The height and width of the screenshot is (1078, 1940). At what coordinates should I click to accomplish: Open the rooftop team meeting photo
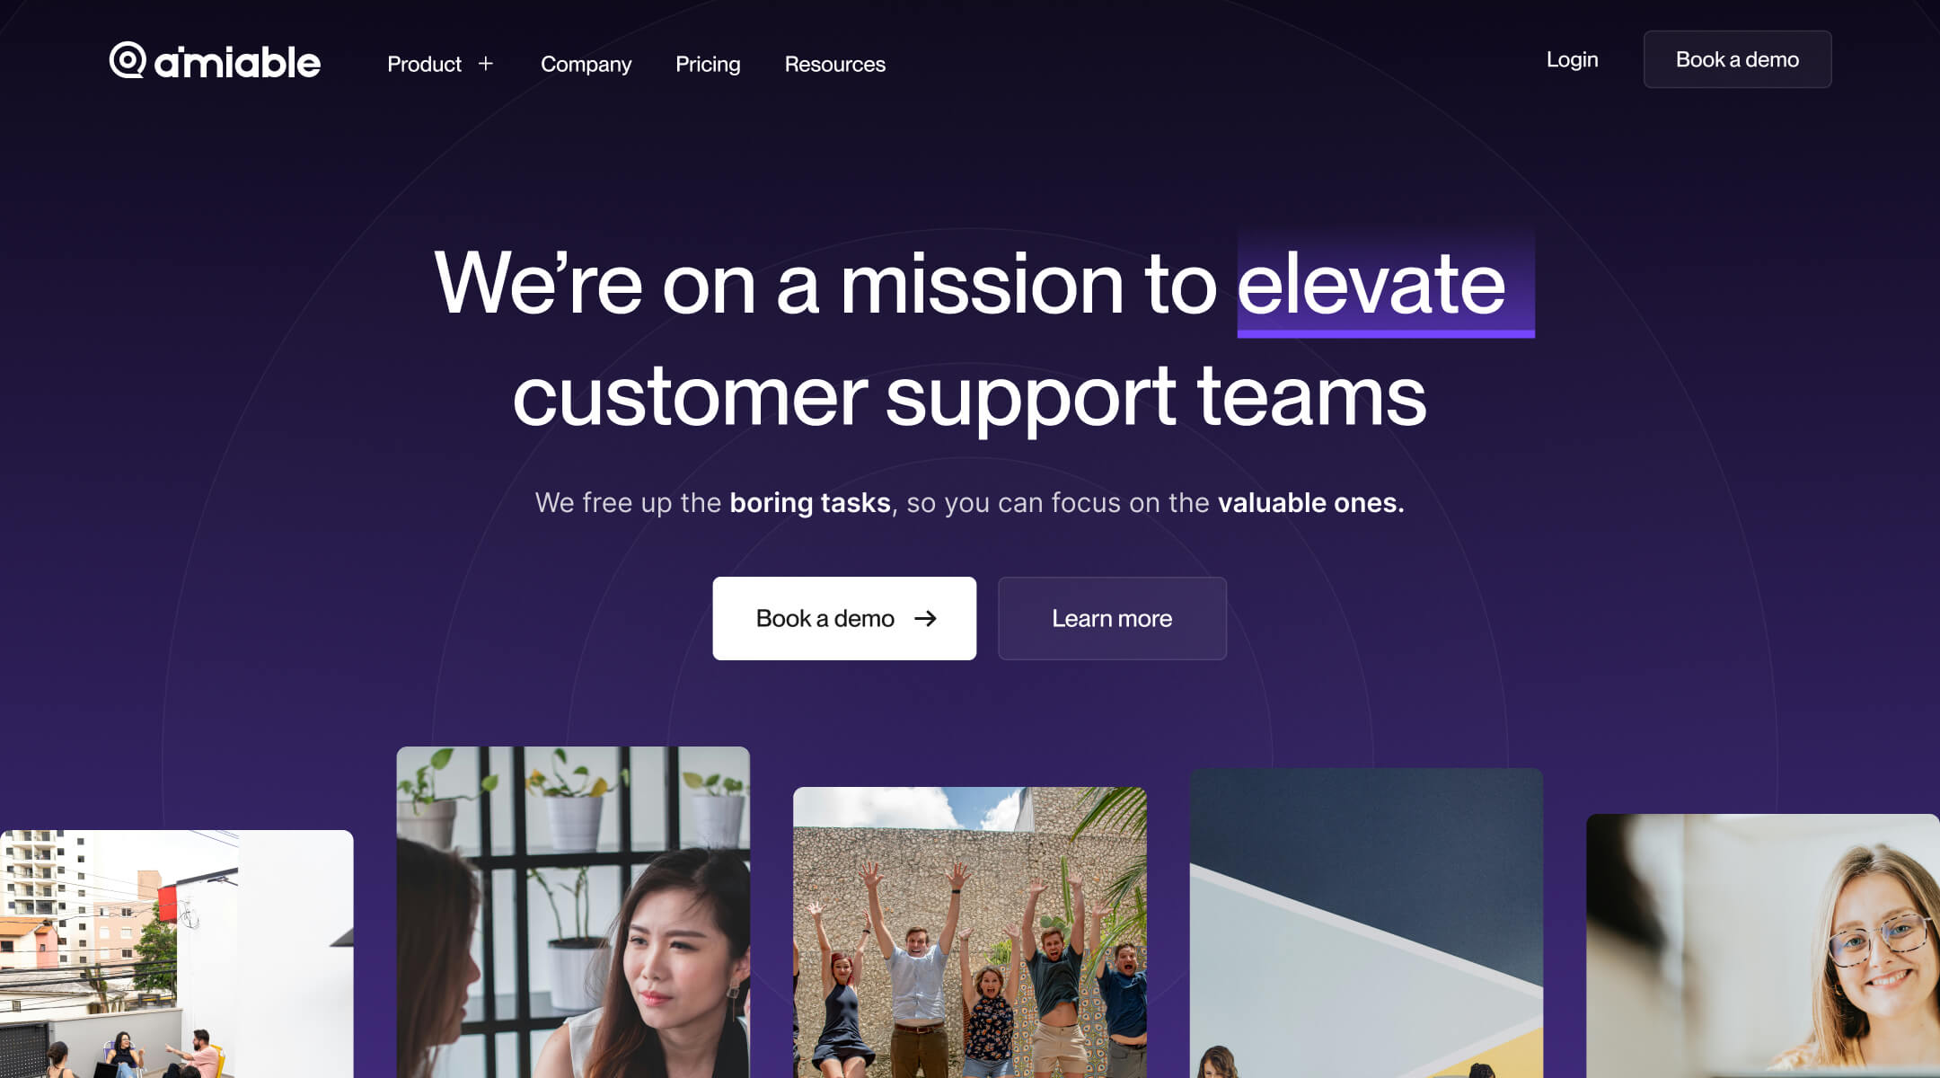(x=177, y=954)
